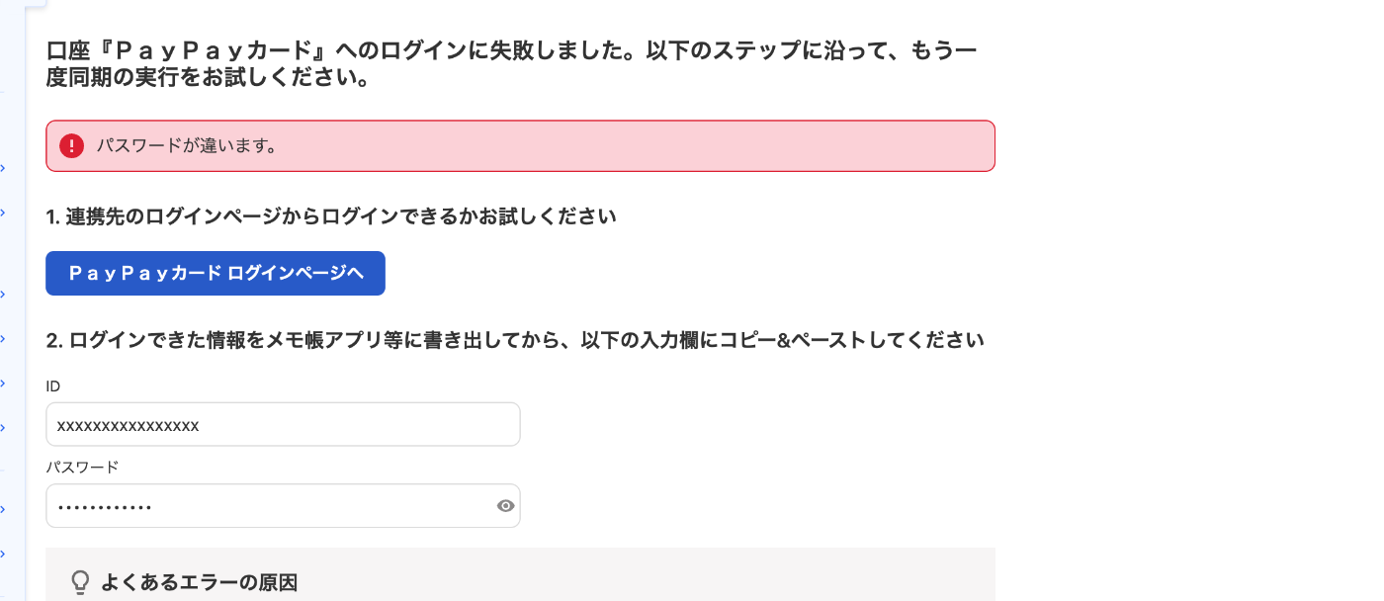The height and width of the screenshot is (601, 1384).
Task: Click step 2 コピー&ペースト instruction heading
Action: coord(515,341)
